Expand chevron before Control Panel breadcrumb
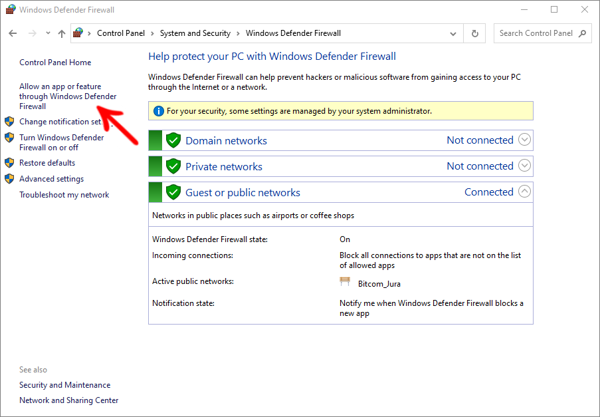The height and width of the screenshot is (417, 600). pyautogui.click(x=90, y=34)
